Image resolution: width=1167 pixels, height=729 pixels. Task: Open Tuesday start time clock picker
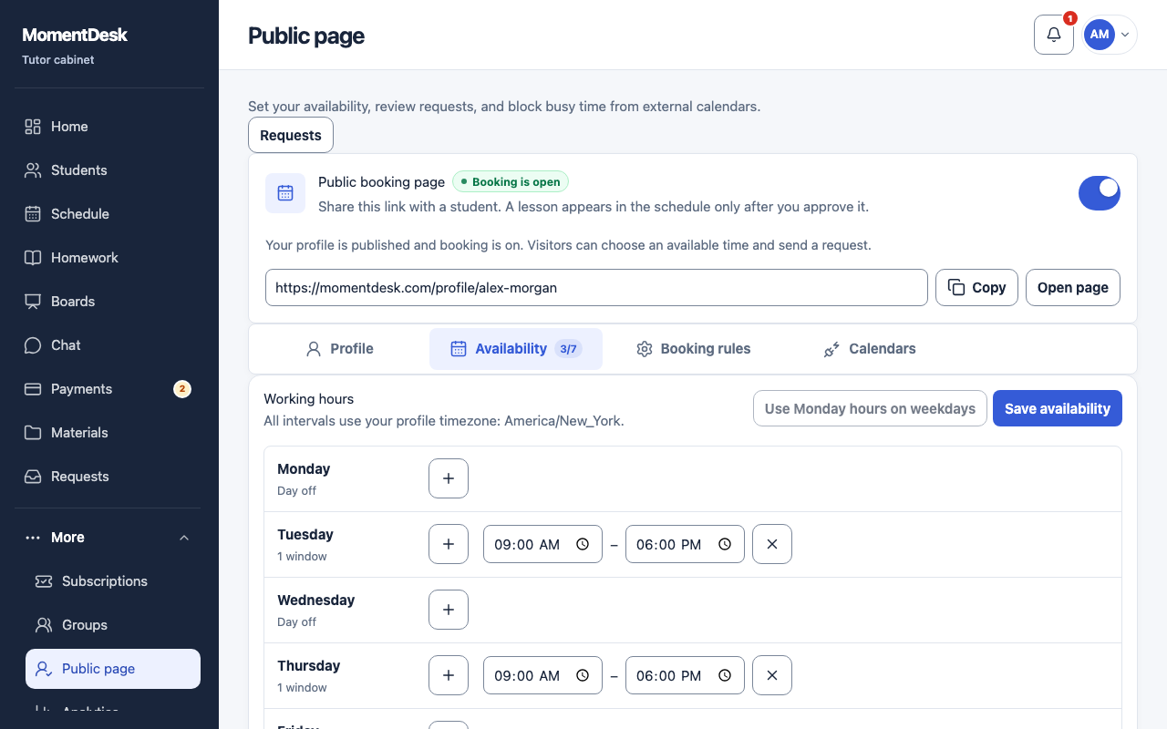pos(583,545)
